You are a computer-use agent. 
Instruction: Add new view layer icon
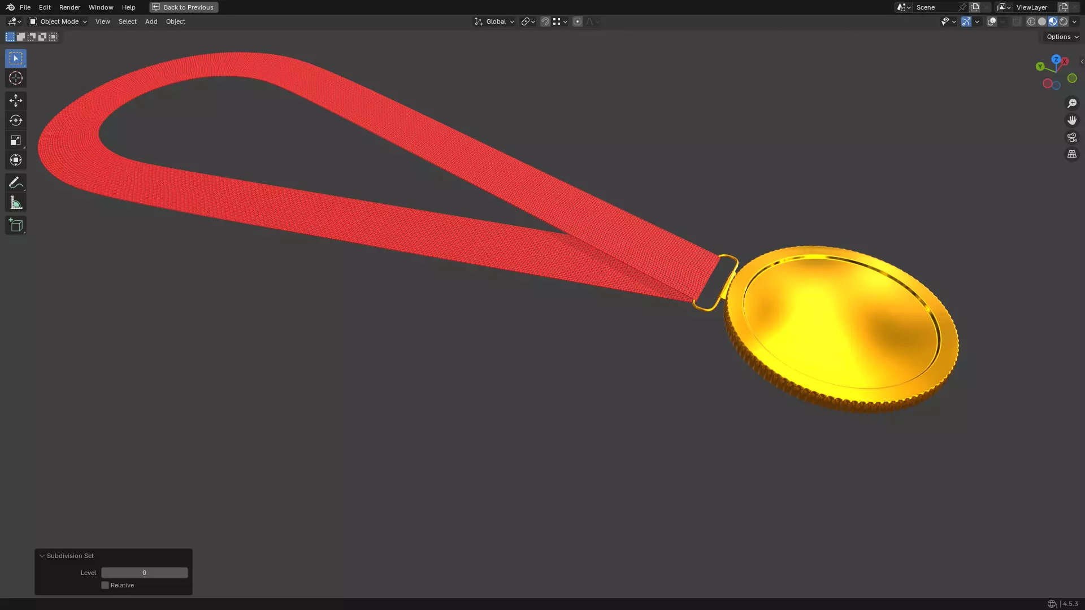pyautogui.click(x=1064, y=7)
